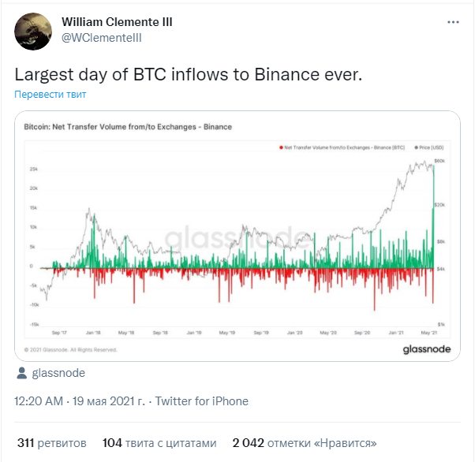This screenshot has height=462, width=475.
Task: Click the 19 мая 2021 date link
Action: coord(109,401)
